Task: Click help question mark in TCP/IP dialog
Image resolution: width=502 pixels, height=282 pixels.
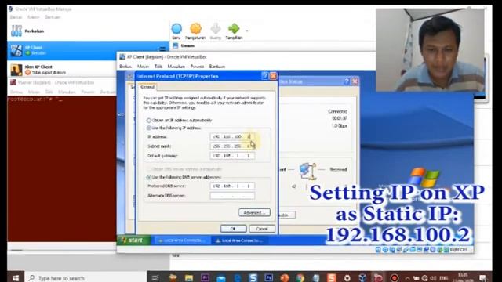Action: [x=264, y=76]
